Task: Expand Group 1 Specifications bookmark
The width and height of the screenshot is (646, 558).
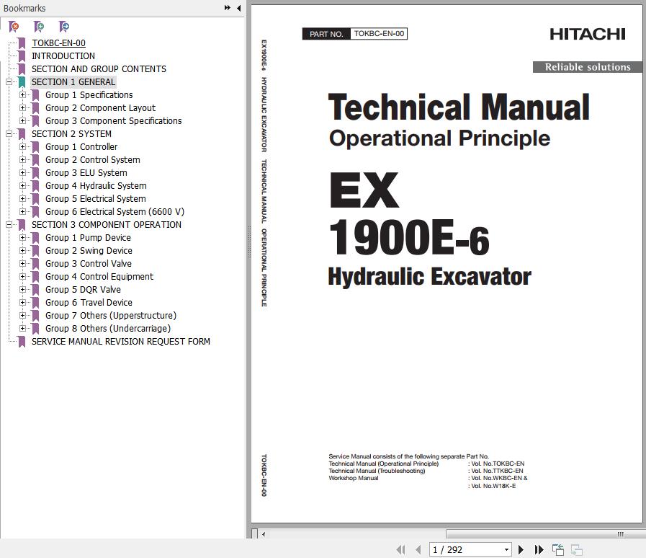Action: pyautogui.click(x=22, y=95)
